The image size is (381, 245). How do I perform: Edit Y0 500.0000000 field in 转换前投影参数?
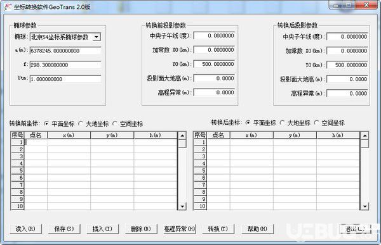(214, 64)
